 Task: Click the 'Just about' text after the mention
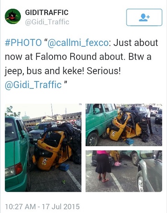pyautogui.click(x=136, y=43)
